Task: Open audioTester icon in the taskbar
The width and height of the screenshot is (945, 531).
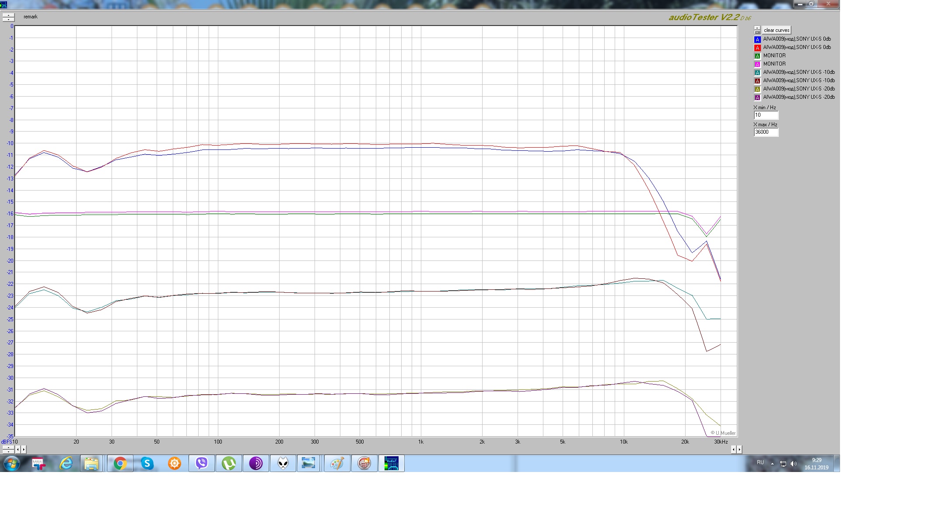Action: click(391, 463)
